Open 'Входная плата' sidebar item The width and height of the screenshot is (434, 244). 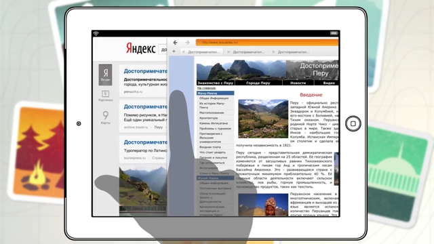pyautogui.click(x=210, y=147)
